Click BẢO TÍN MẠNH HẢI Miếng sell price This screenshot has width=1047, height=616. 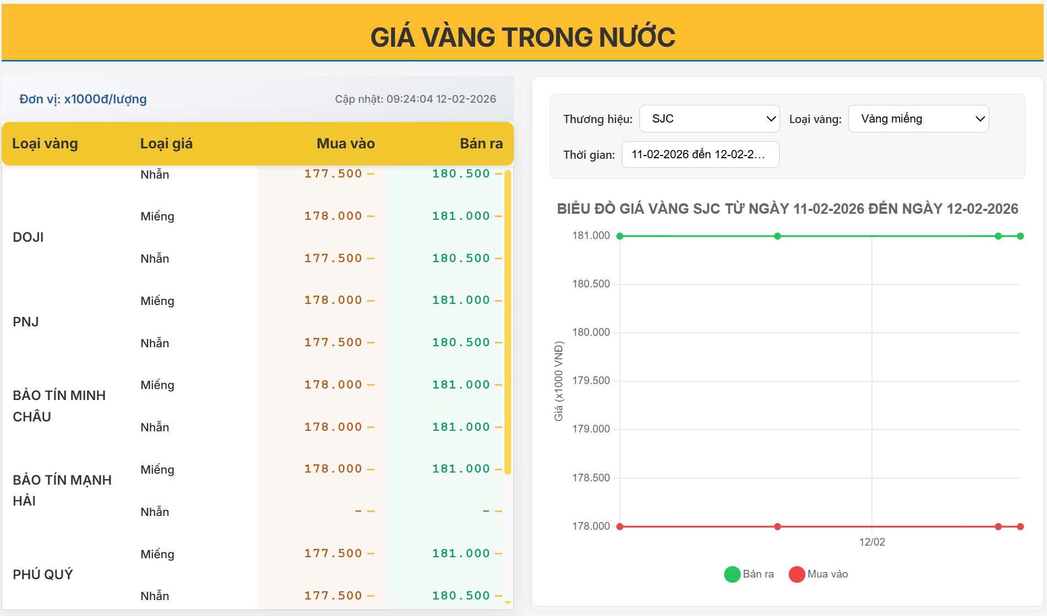(461, 469)
